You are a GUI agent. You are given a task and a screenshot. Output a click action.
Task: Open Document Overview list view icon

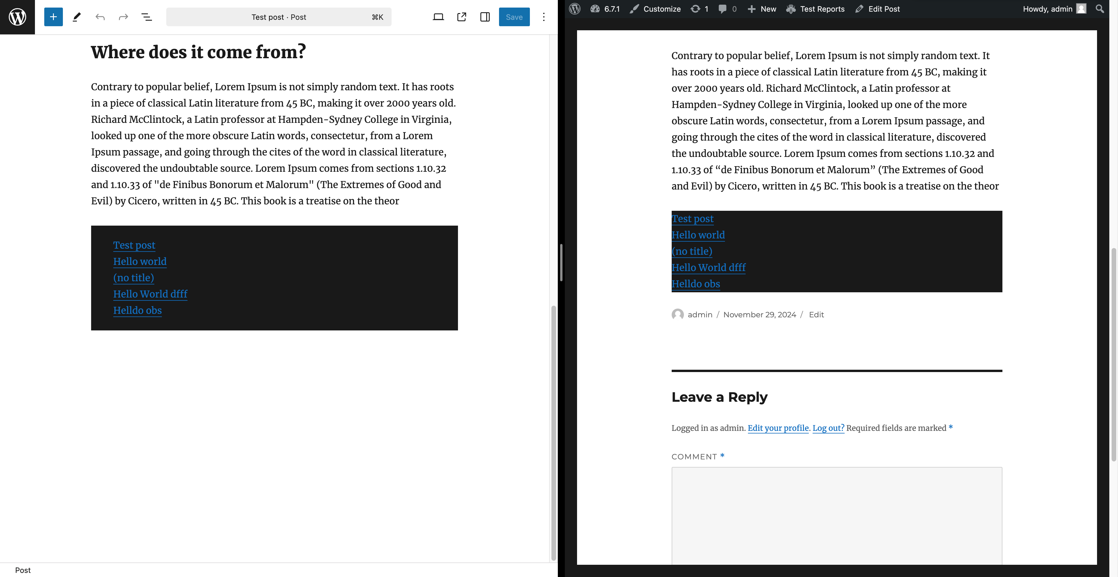tap(147, 17)
